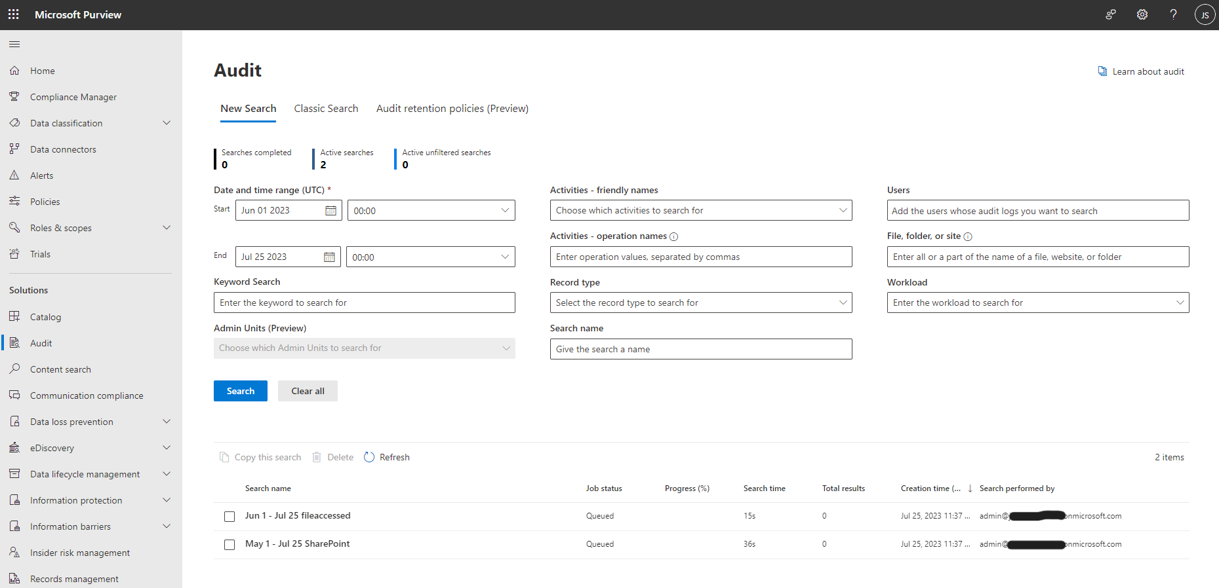
Task: Expand Information protection chevron
Action: tap(167, 500)
